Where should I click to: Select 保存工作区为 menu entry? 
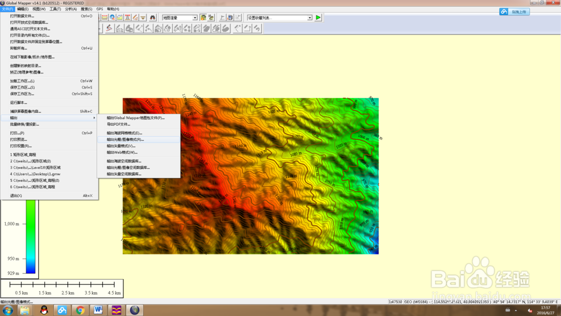pyautogui.click(x=49, y=94)
